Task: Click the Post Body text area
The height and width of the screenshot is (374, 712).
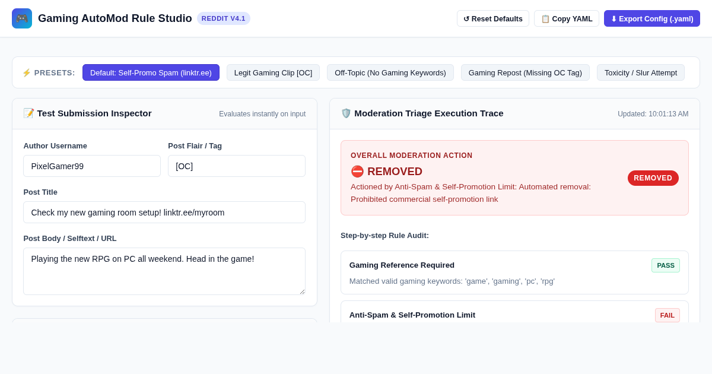Action: coord(164,271)
